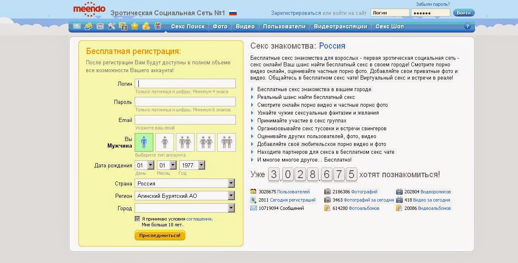Open the Видео menu tab
Viewport: 518px width, 263px height.
(x=245, y=26)
